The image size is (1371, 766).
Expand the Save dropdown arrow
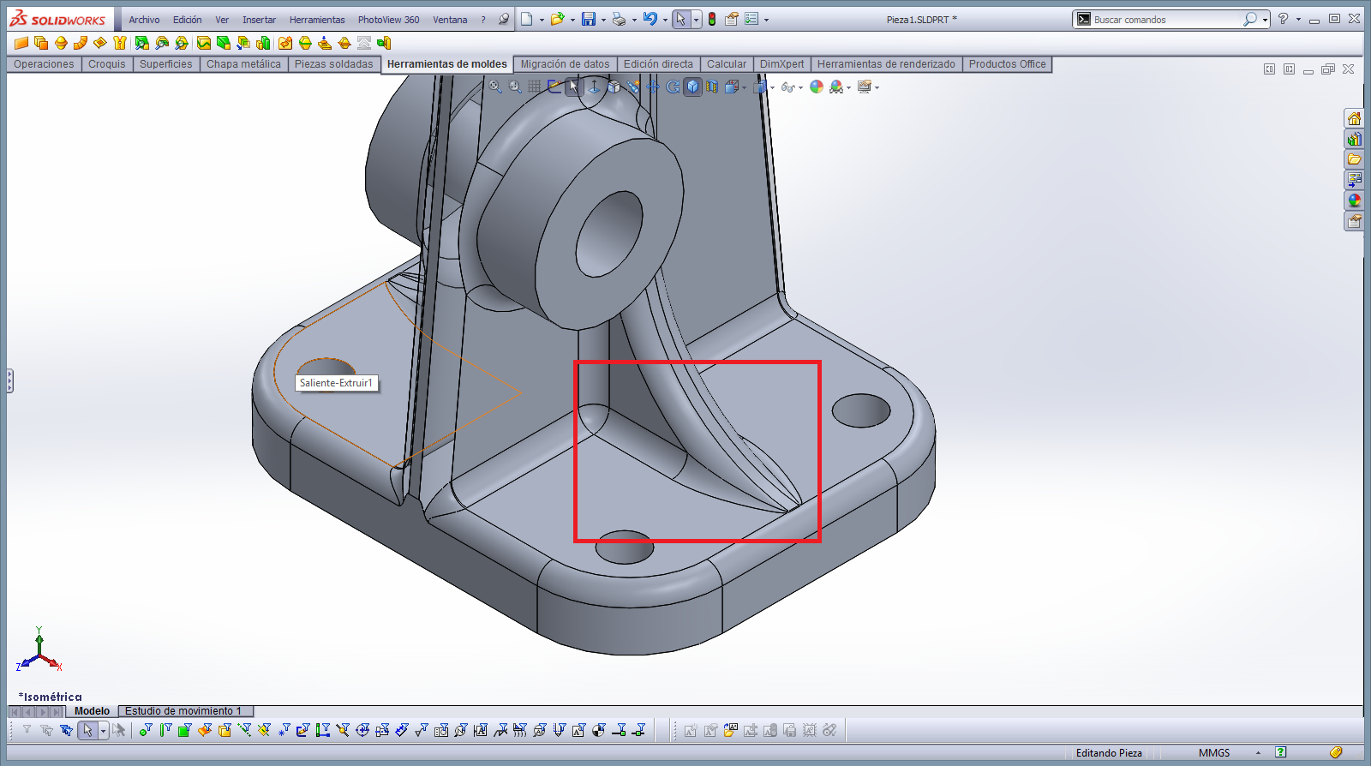tap(603, 20)
